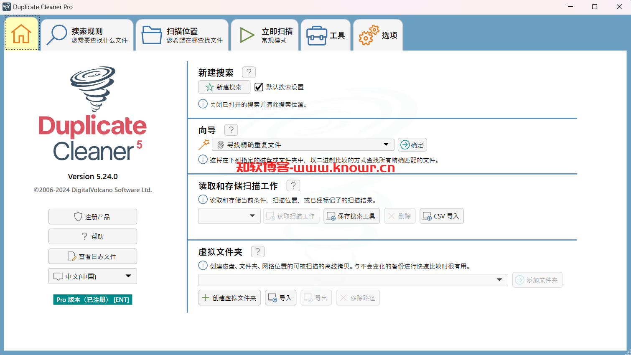Click the Duplicate Cleaner tornado logo

pos(93,113)
